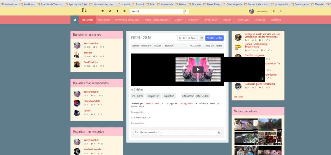Open the settings gear icon
Image resolution: width=331 pixels, height=155 pixels.
tap(273, 11)
